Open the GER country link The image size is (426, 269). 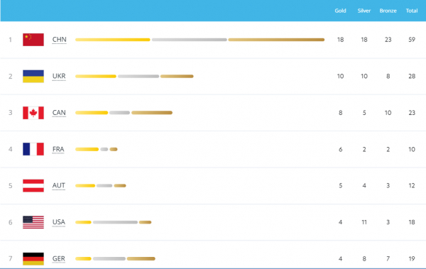coord(59,258)
